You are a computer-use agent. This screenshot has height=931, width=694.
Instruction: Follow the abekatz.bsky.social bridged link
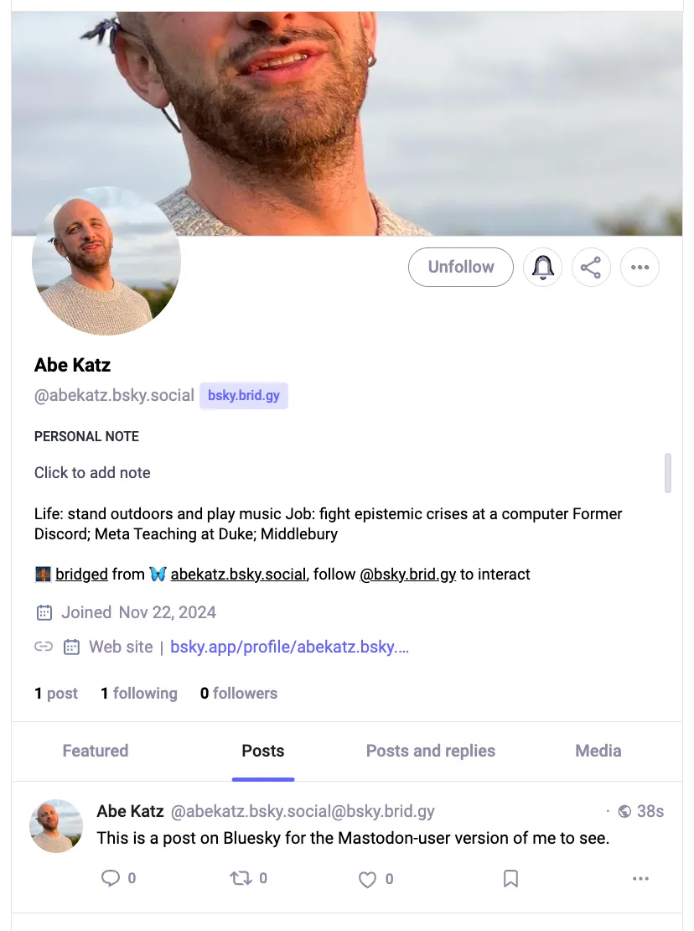238,575
